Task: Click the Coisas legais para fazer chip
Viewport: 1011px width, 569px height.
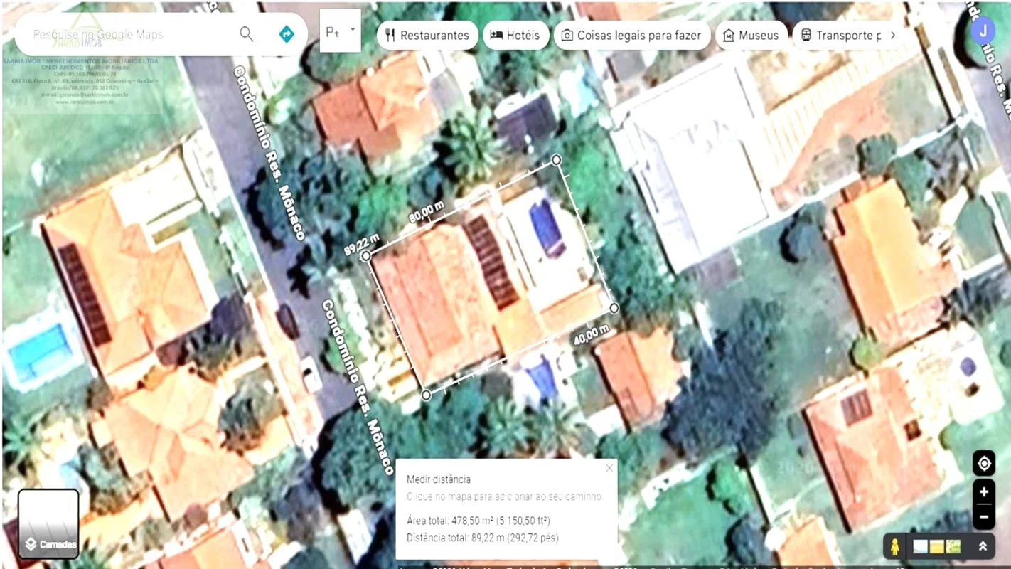Action: (x=631, y=35)
